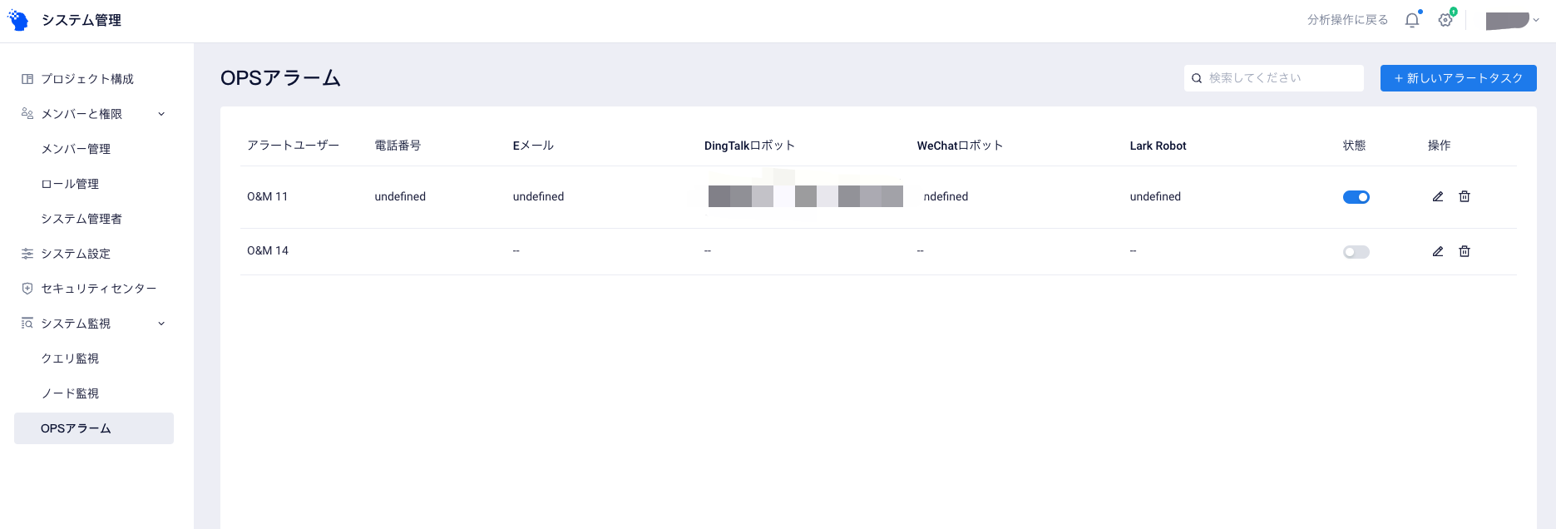Screen dimensions: 1556x529
Task: Click the O&M 11 user name cell
Action: (267, 197)
